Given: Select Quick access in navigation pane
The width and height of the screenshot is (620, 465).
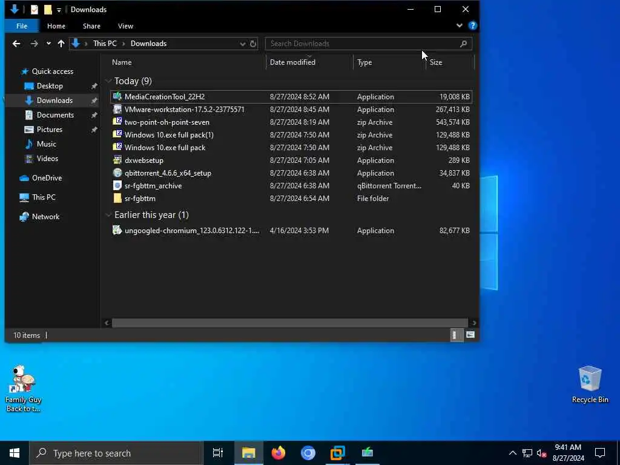Looking at the screenshot, I should pyautogui.click(x=52, y=71).
